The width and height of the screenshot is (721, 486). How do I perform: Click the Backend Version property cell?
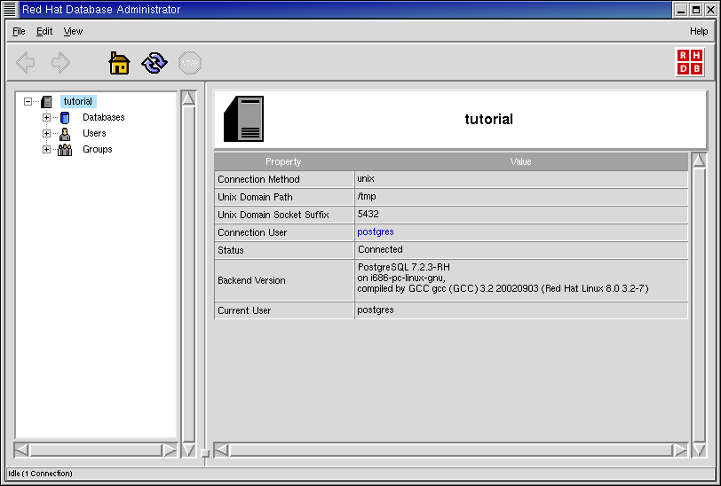point(284,280)
